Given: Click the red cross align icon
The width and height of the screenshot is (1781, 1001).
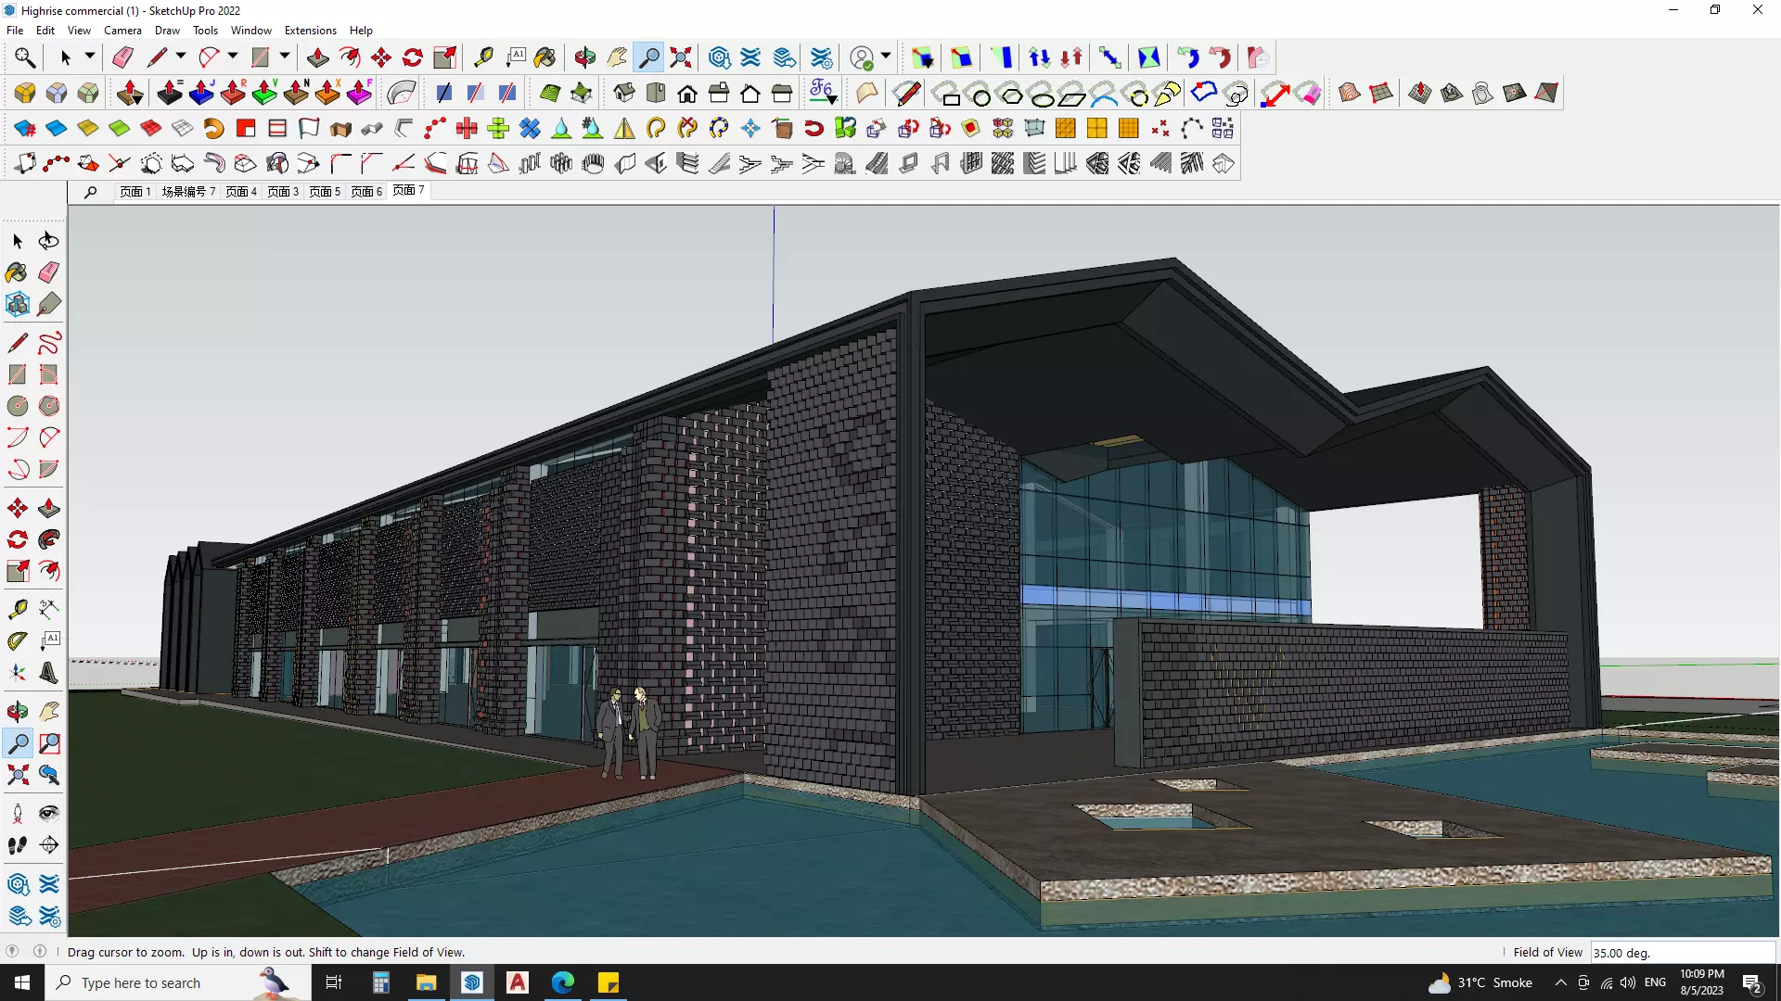Looking at the screenshot, I should pos(467,129).
